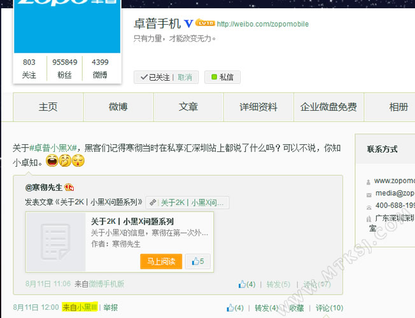Open the weibo.com/zopomobile profile link
The width and height of the screenshot is (415, 318).
[262, 24]
